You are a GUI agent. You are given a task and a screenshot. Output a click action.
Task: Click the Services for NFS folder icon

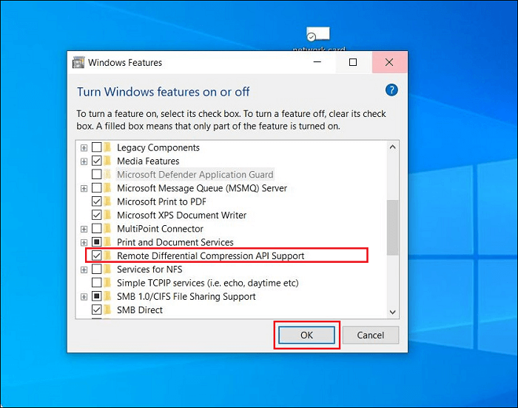coord(109,270)
